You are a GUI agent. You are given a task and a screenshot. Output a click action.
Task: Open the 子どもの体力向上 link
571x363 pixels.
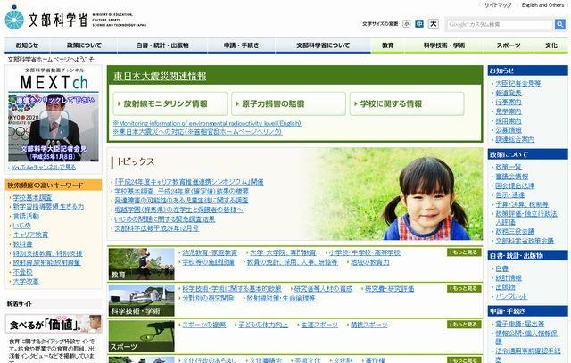pos(263,325)
